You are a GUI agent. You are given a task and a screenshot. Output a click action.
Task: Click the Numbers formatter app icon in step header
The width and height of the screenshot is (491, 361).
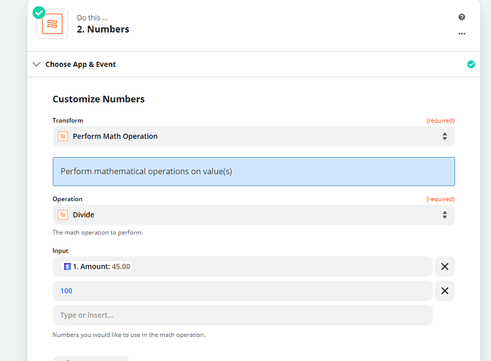pos(53,24)
